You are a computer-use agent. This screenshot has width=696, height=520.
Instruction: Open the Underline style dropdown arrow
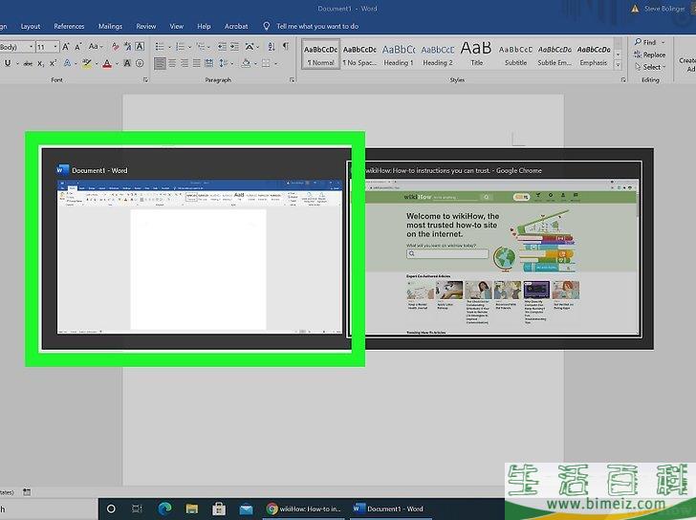tap(17, 63)
